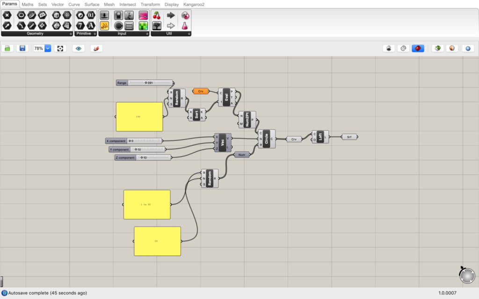Select the Sort component
Viewport: 479px width, 299px height.
(197, 115)
